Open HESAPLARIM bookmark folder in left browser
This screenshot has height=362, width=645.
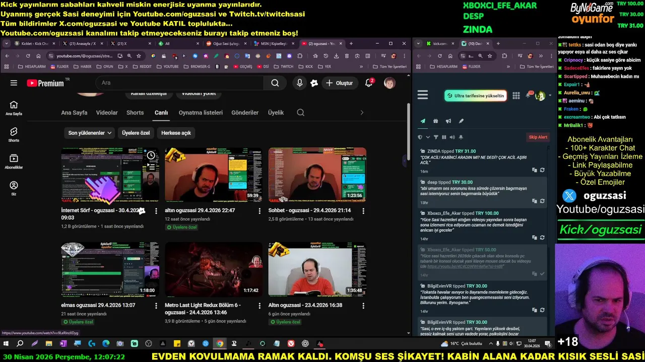pos(32,66)
